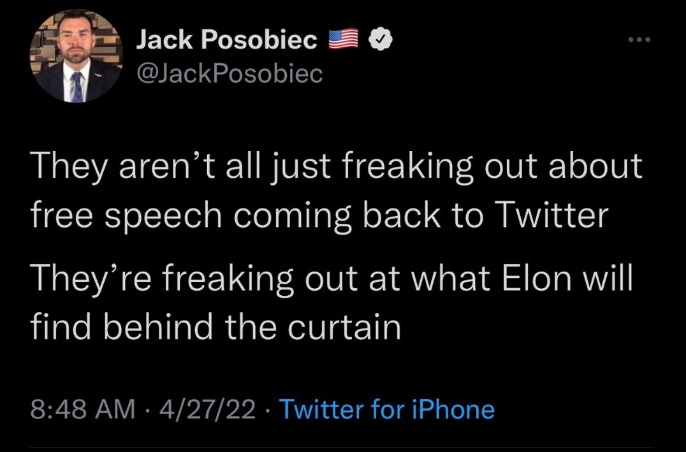This screenshot has width=686, height=452.
Task: Click the blue verified checkmark badge
Action: click(381, 40)
